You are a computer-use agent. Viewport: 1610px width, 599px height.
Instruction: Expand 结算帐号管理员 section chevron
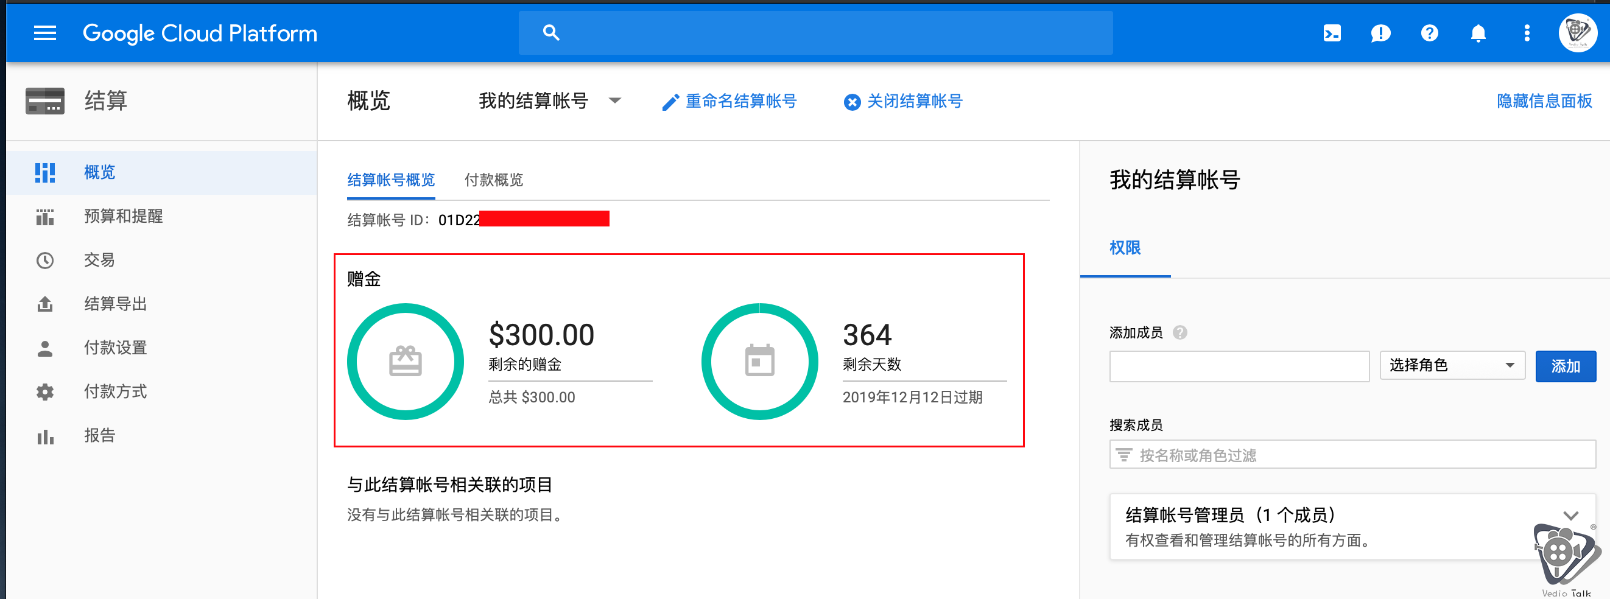pyautogui.click(x=1571, y=516)
